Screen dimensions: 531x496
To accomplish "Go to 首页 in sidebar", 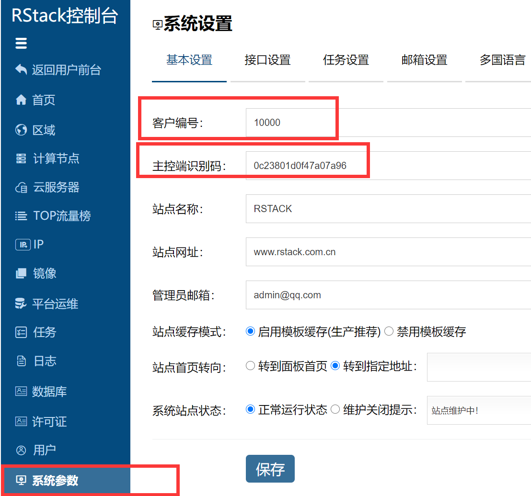I will coord(43,100).
